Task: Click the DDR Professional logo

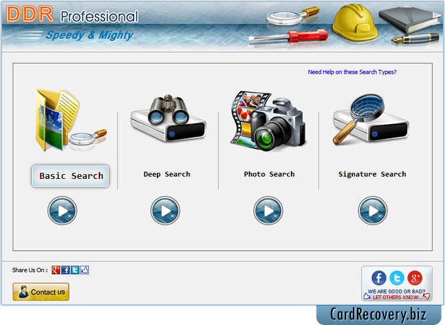Action: (72, 15)
